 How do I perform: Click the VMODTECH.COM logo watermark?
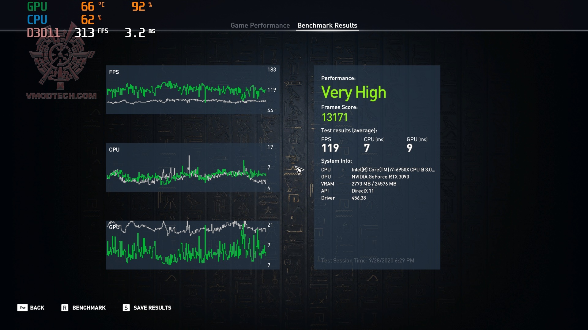tap(61, 95)
